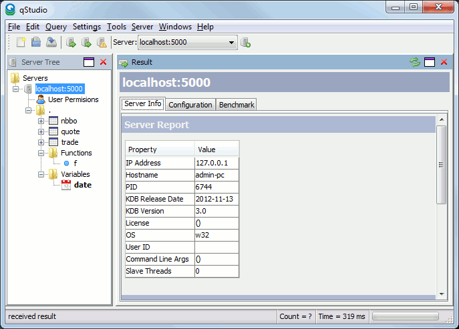
Task: Click the Value column header
Action: pyautogui.click(x=216, y=149)
